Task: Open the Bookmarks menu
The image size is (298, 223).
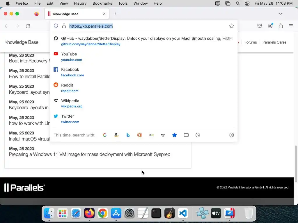Action: click(x=102, y=3)
